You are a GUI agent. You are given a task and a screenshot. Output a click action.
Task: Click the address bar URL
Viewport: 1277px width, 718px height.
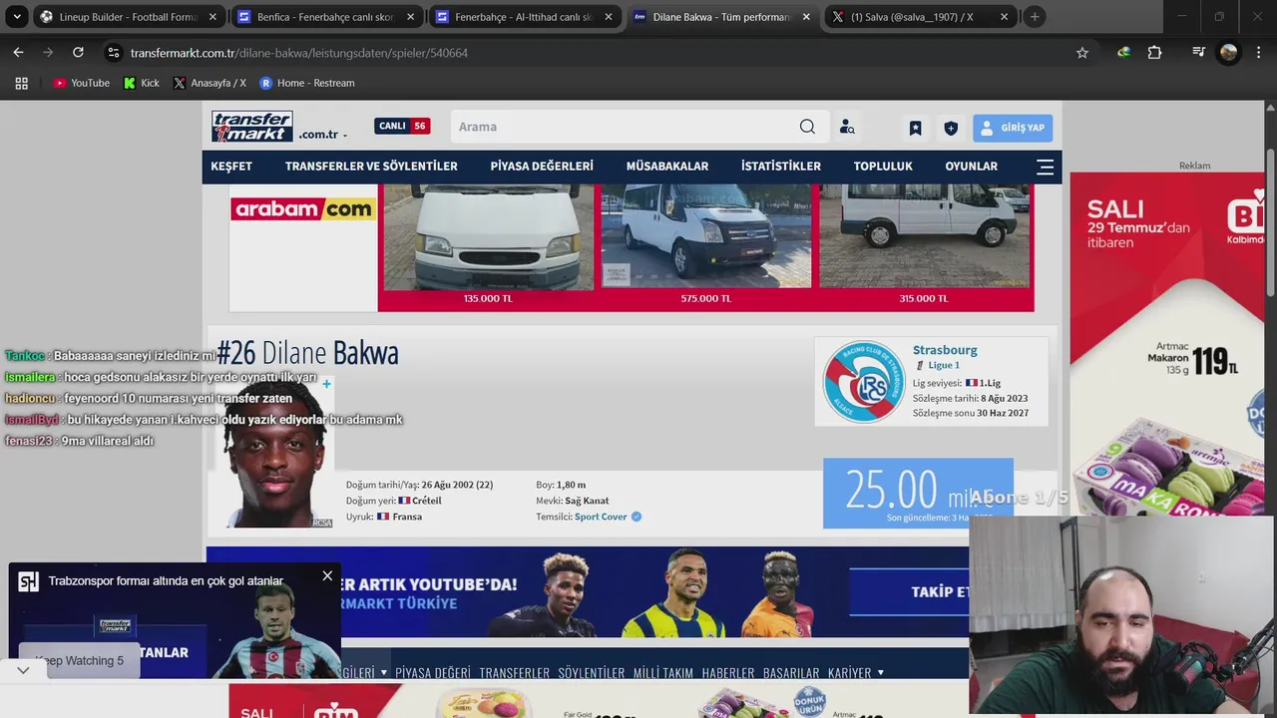click(299, 53)
